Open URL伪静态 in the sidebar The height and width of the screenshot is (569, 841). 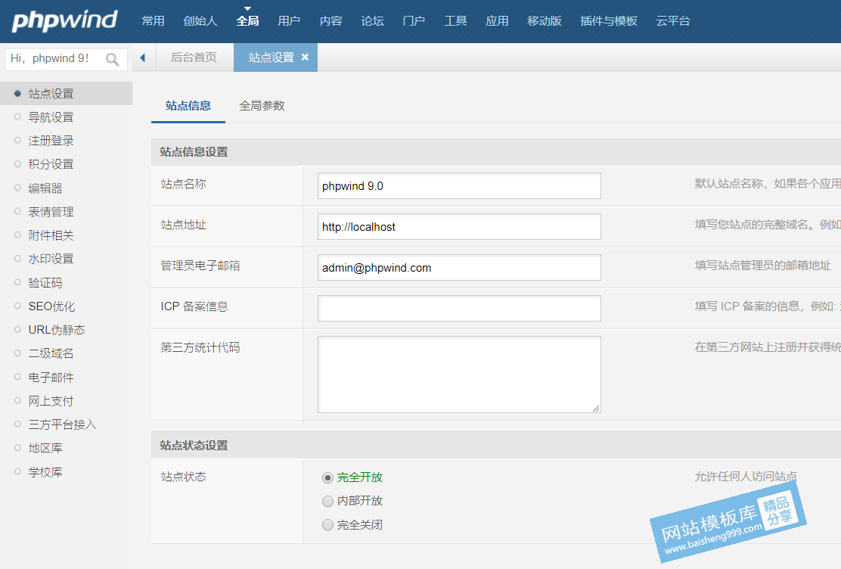57,330
